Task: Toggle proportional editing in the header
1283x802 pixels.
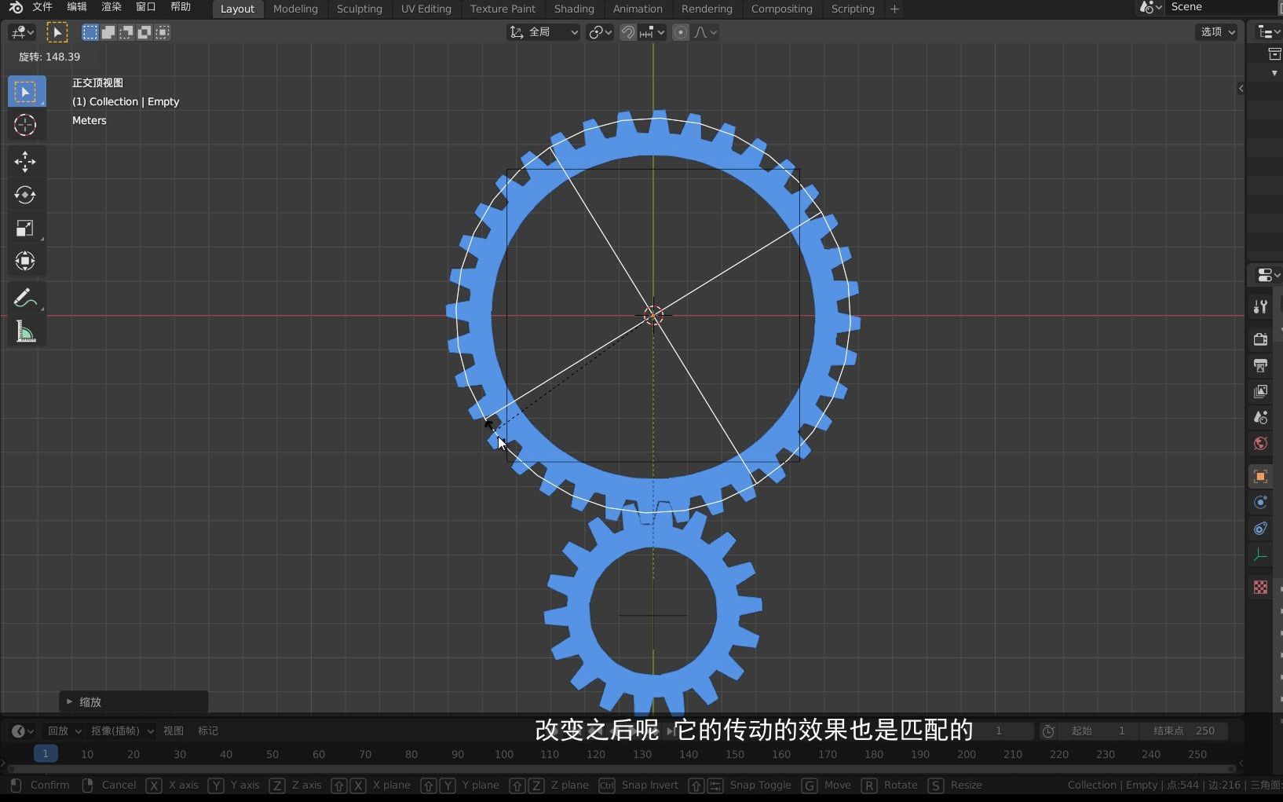Action: point(680,32)
